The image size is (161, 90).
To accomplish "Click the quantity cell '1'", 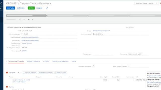I will pos(133,80).
